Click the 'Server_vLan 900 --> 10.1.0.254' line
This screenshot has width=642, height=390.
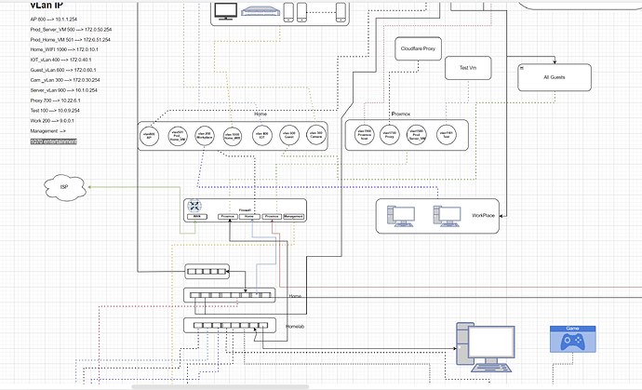coord(64,90)
